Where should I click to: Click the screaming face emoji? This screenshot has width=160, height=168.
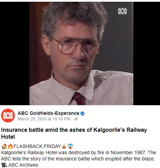(x=70, y=146)
